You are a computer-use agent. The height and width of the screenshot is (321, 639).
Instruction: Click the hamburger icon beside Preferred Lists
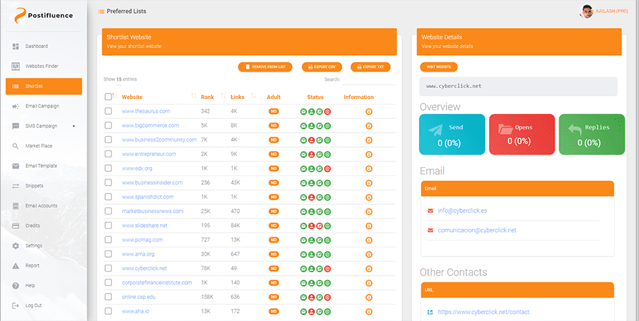102,12
